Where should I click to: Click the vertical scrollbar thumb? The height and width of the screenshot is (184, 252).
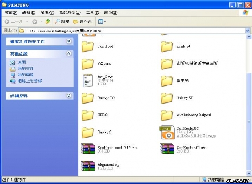(249, 122)
